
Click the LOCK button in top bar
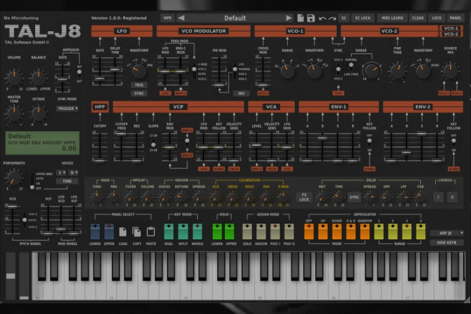pos(436,18)
